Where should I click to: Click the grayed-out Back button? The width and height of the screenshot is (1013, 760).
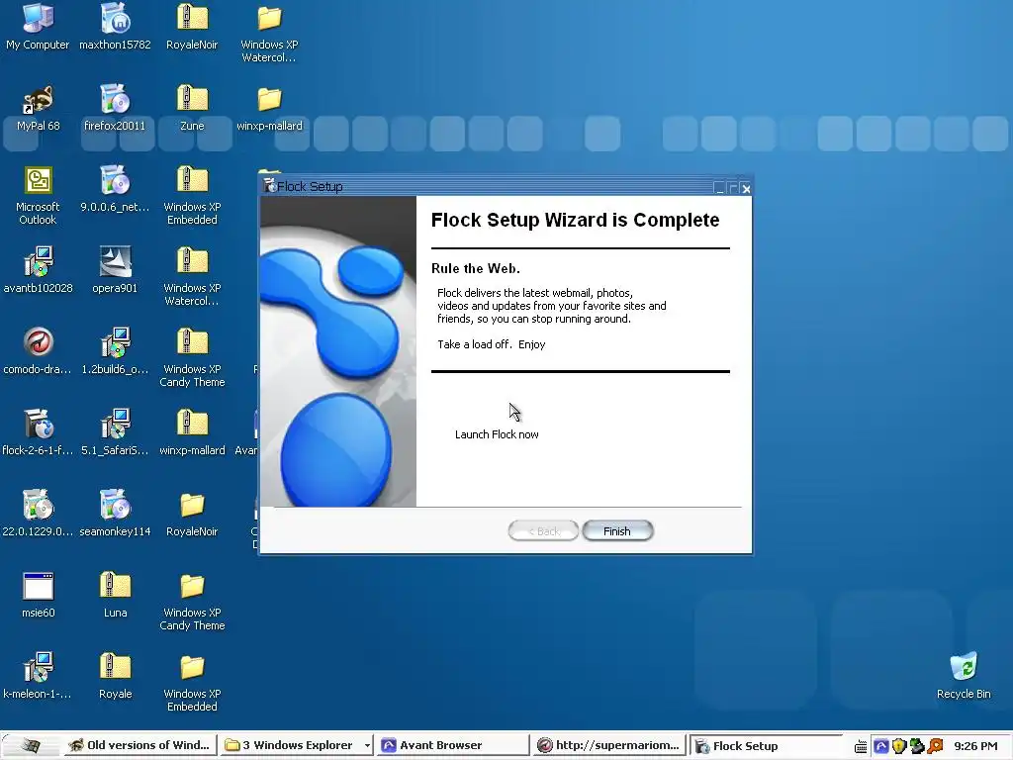coord(543,531)
